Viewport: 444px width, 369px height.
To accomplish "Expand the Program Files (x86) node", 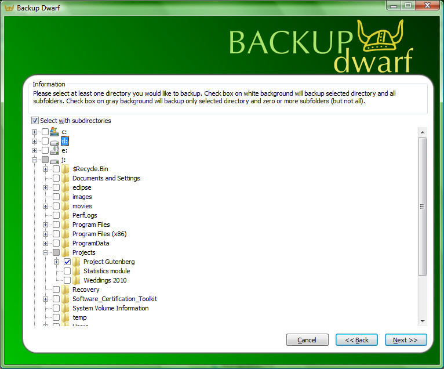I will [x=45, y=234].
